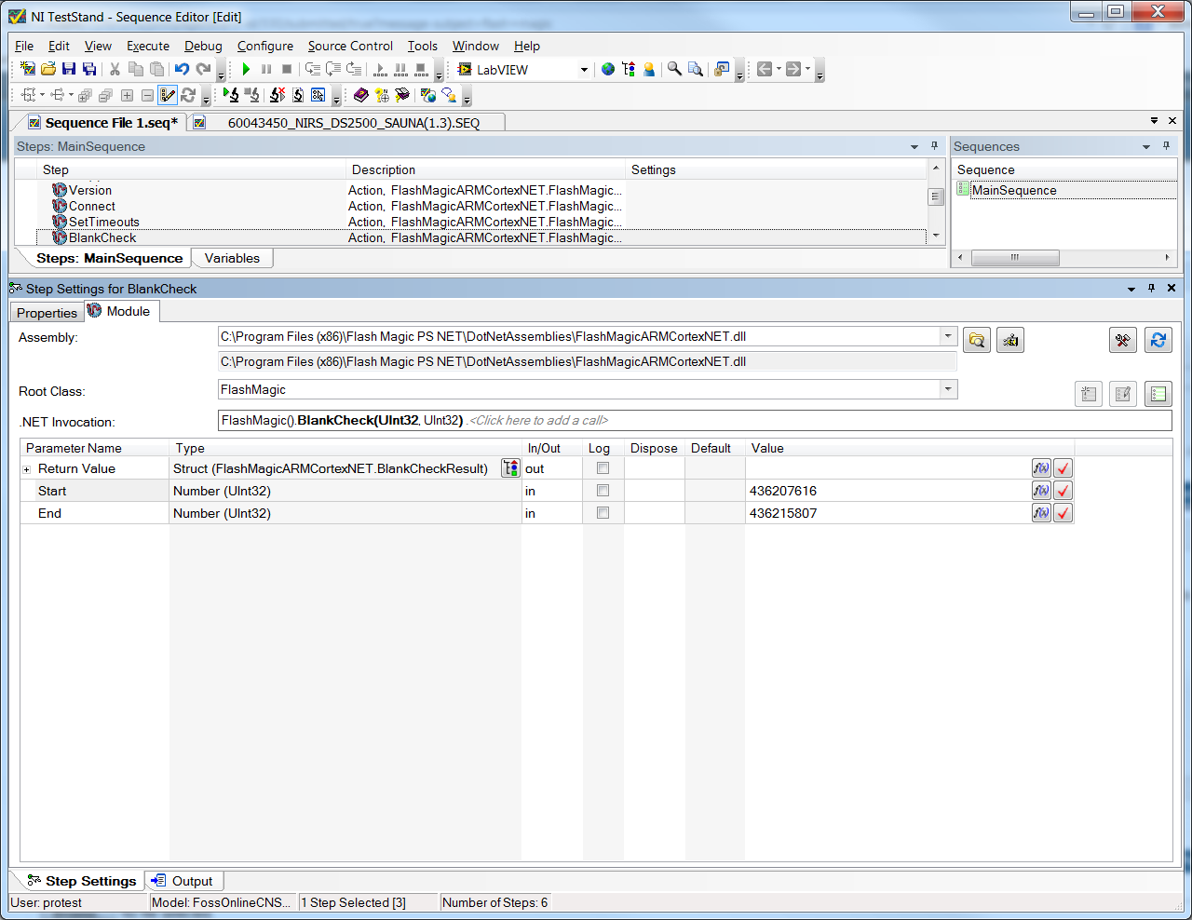Open the Execute menu
Screen dimensions: 1192x920
click(x=148, y=46)
